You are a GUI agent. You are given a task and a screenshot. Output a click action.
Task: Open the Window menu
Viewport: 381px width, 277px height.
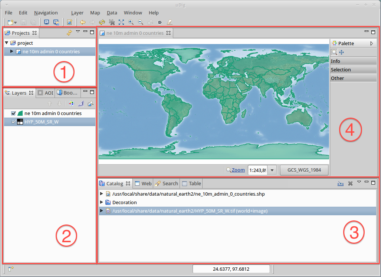pyautogui.click(x=133, y=13)
